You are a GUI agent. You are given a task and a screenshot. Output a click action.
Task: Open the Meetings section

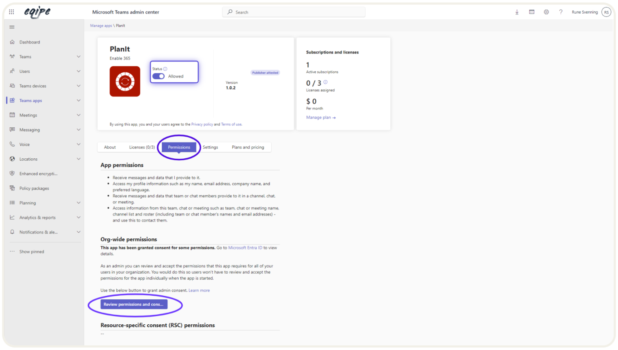point(29,115)
